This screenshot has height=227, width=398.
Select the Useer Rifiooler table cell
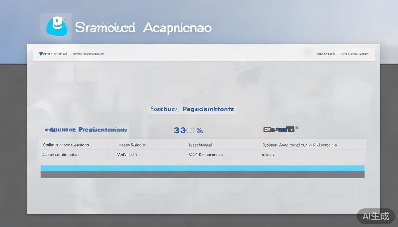pyautogui.click(x=132, y=145)
